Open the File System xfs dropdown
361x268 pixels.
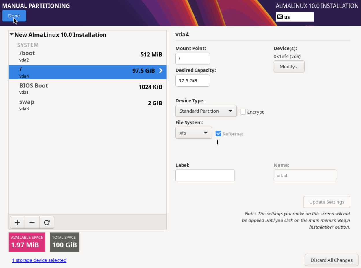tap(194, 133)
